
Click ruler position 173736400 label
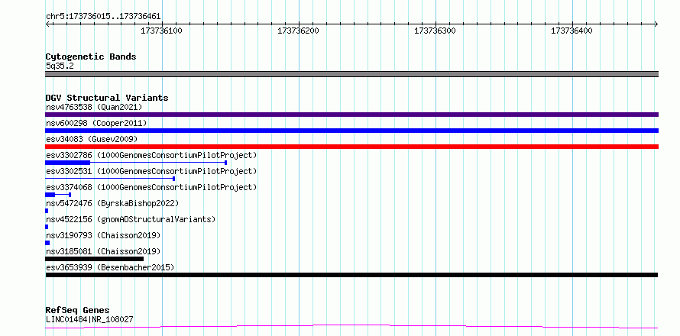point(572,31)
